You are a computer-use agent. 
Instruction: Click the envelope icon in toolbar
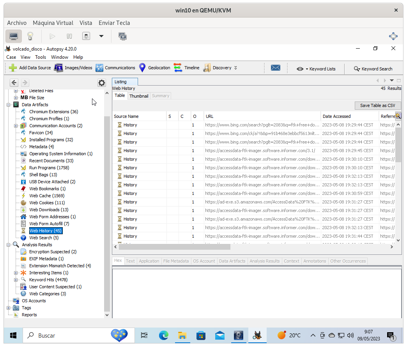pyautogui.click(x=276, y=68)
